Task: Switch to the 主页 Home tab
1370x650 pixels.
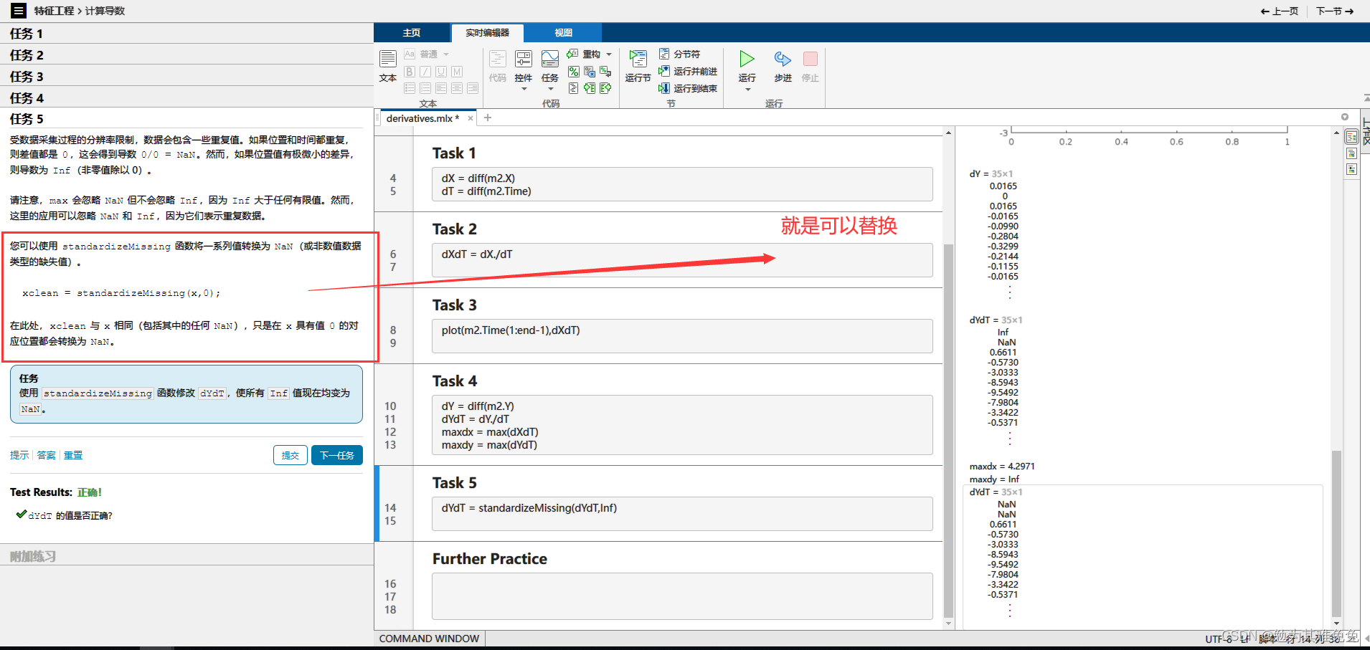Action: pos(412,33)
